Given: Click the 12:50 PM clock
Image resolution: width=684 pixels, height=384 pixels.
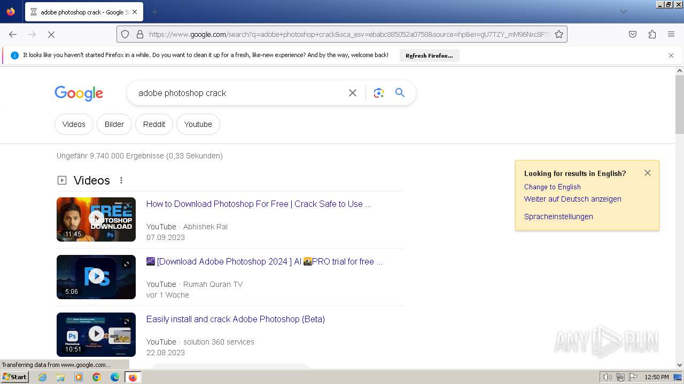Looking at the screenshot, I should [x=657, y=377].
